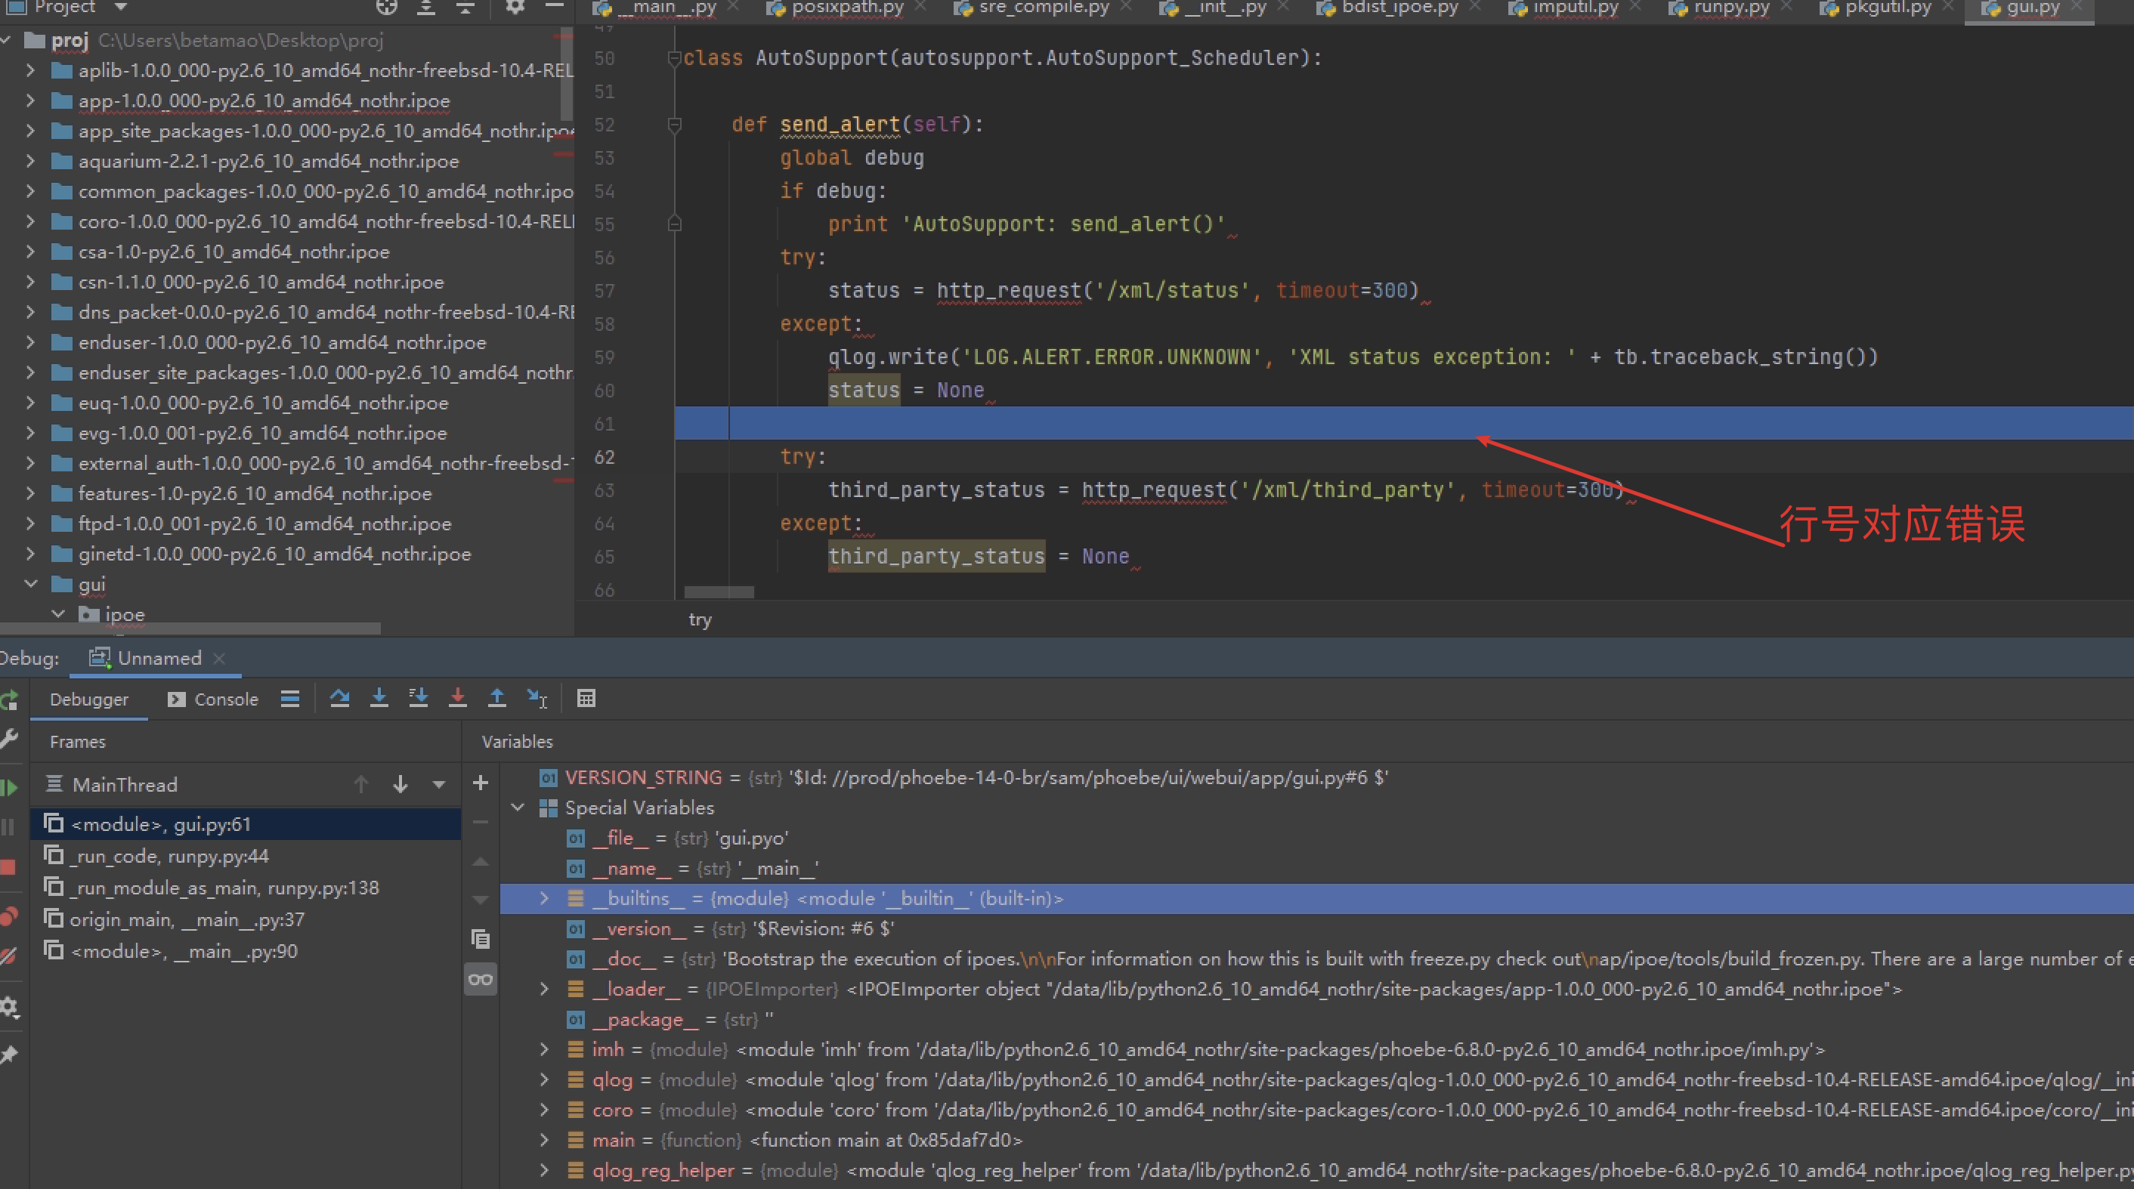Stop the debug session

pyautogui.click(x=8, y=867)
